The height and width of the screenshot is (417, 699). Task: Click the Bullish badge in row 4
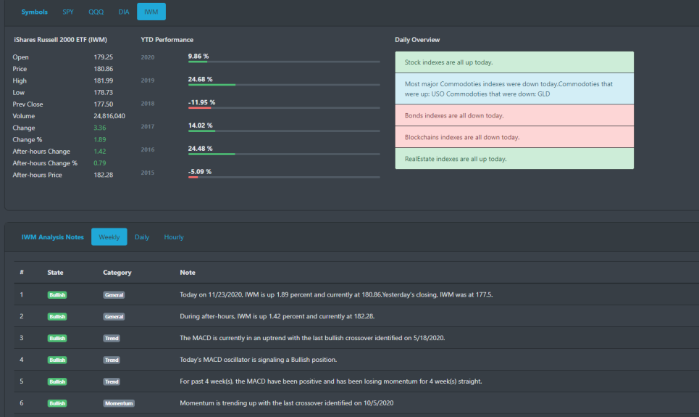point(57,360)
